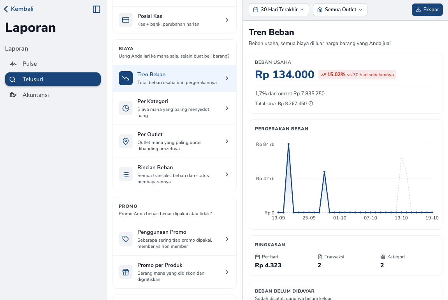Open the Pulse section
The width and height of the screenshot is (448, 300).
pos(53,64)
